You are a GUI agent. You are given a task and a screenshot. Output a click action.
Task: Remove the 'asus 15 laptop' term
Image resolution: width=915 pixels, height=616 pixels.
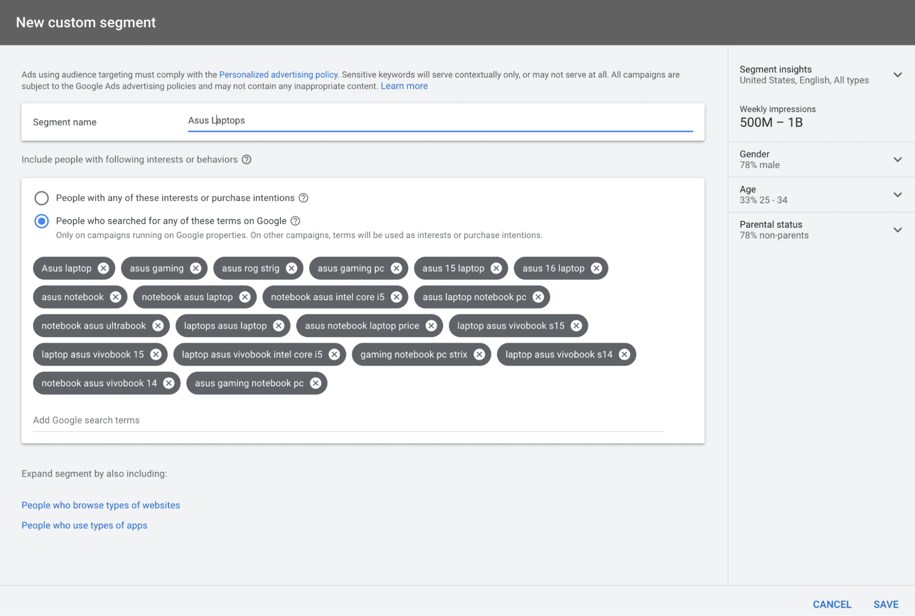coord(496,268)
